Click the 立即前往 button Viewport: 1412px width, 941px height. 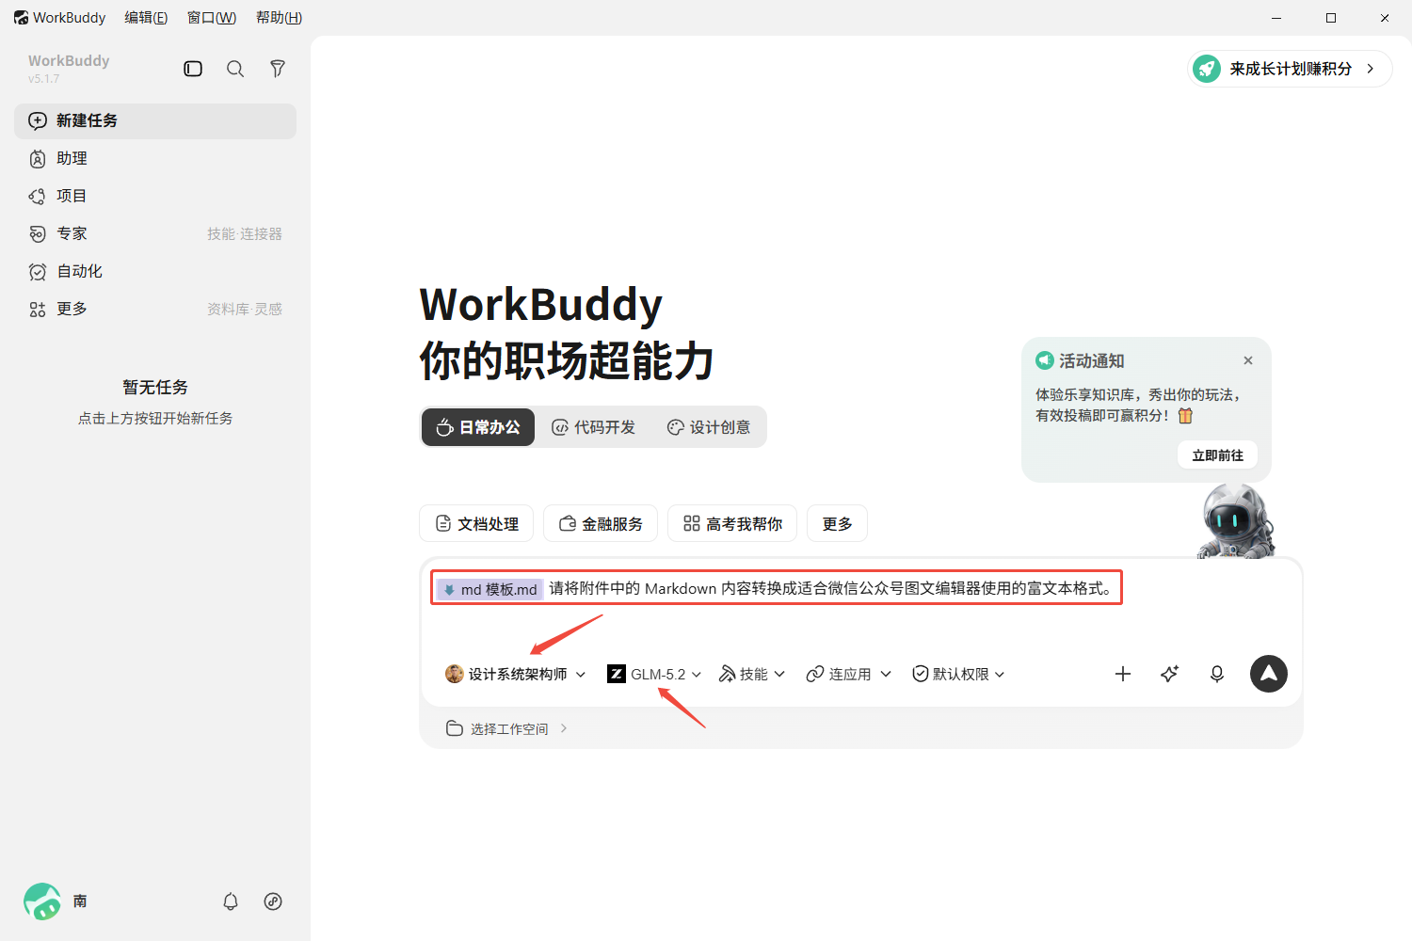click(1217, 455)
